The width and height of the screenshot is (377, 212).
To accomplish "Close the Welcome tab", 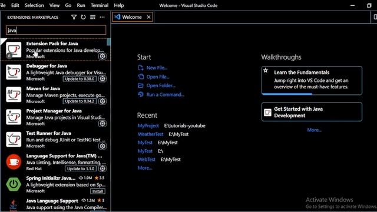I will [x=148, y=17].
